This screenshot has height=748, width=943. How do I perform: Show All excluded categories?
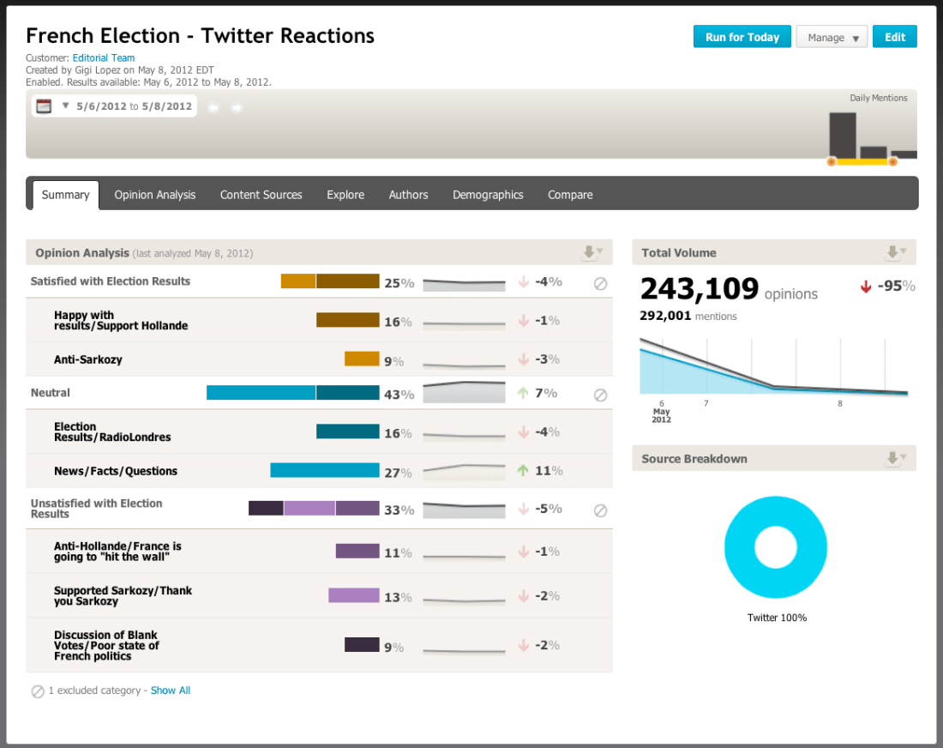[x=171, y=691]
